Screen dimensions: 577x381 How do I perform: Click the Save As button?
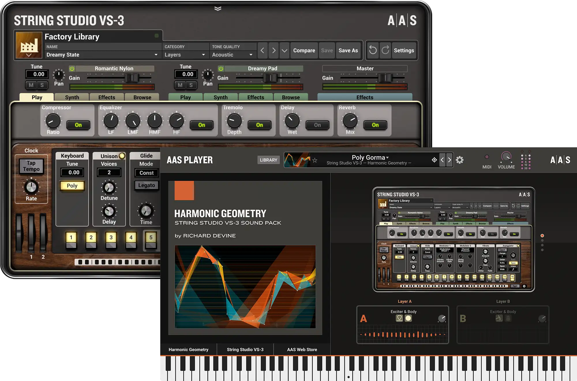pos(348,50)
